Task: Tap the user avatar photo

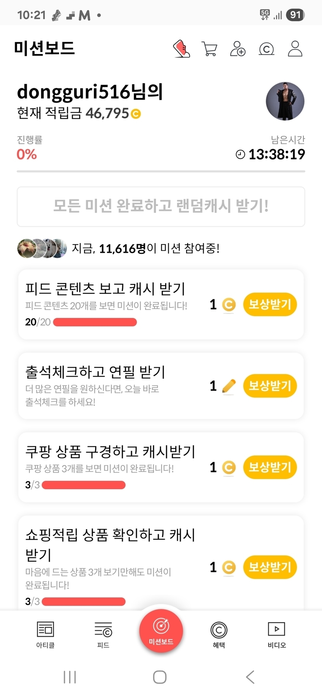Action: coord(285,101)
